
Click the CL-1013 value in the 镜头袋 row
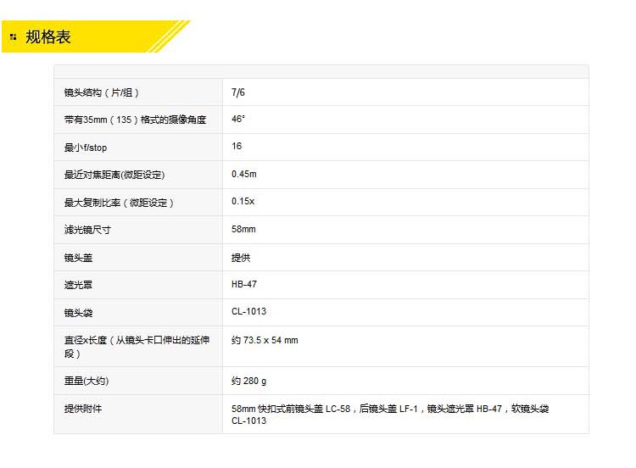coord(248,312)
